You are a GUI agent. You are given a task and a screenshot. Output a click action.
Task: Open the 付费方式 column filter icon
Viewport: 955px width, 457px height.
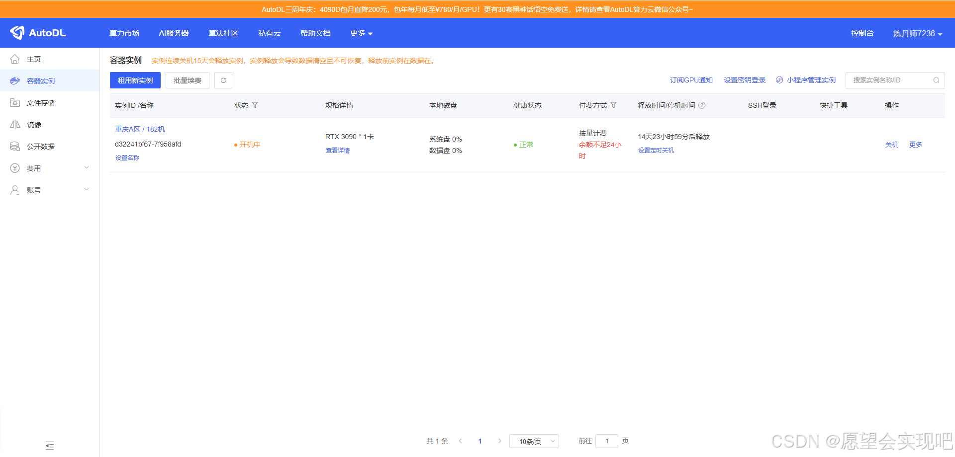[613, 105]
